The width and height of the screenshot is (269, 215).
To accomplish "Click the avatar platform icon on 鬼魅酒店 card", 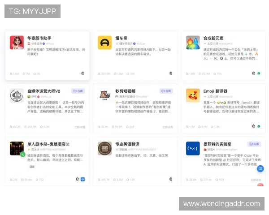I will click(x=78, y=179).
